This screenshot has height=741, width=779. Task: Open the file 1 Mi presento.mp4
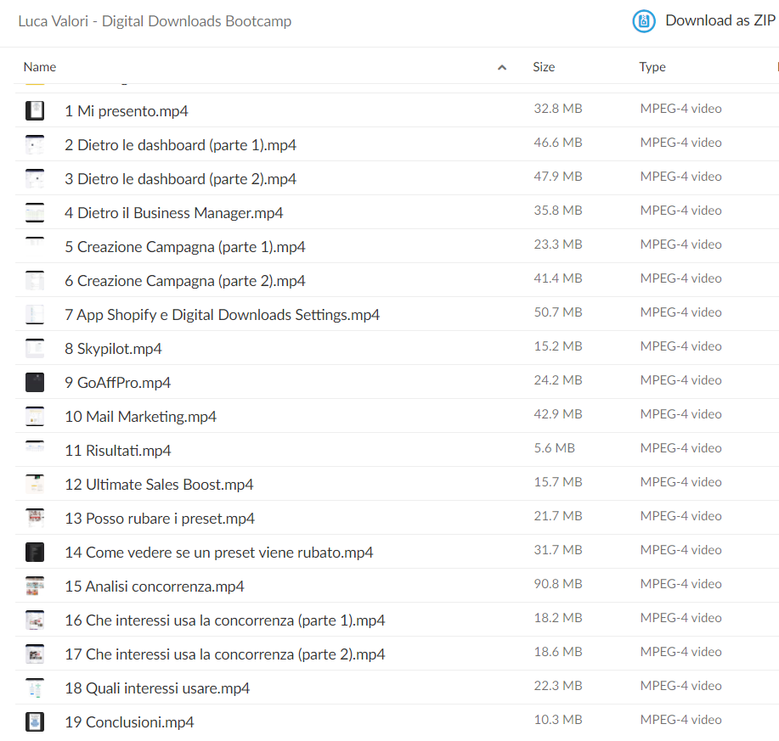pos(127,111)
